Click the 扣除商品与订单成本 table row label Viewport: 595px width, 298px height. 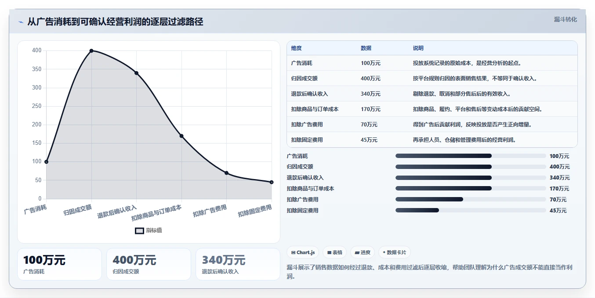(x=315, y=109)
